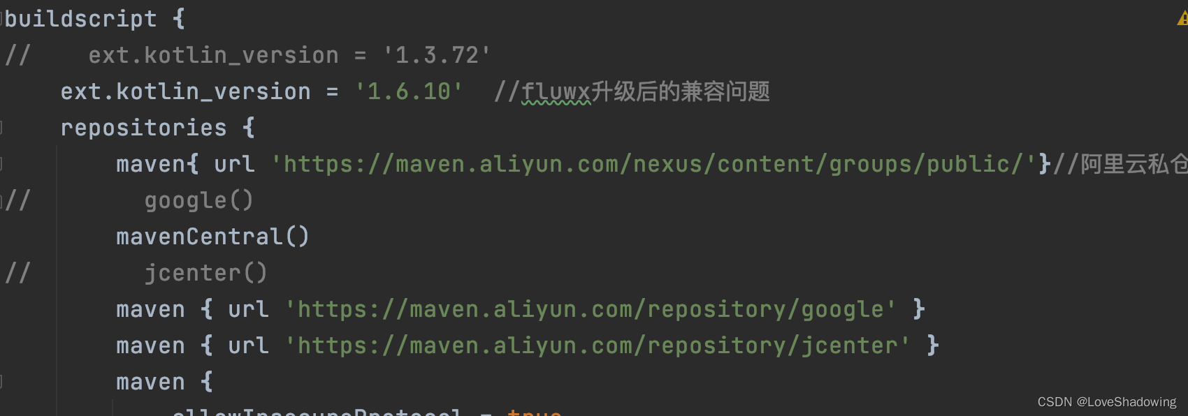Click the fold marker beside commented google()

click(1, 200)
